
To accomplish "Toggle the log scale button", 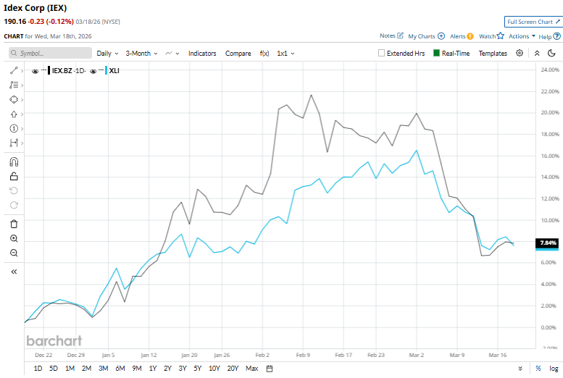I will pos(552,369).
